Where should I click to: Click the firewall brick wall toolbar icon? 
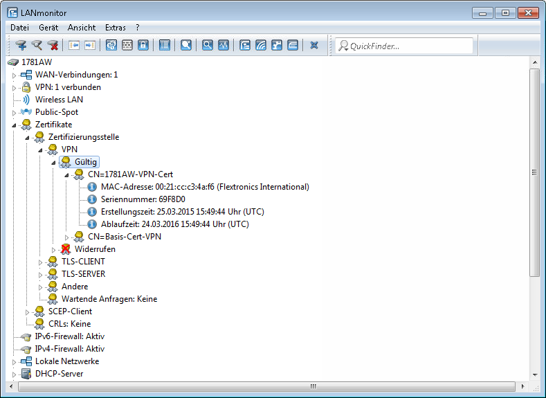(x=127, y=46)
